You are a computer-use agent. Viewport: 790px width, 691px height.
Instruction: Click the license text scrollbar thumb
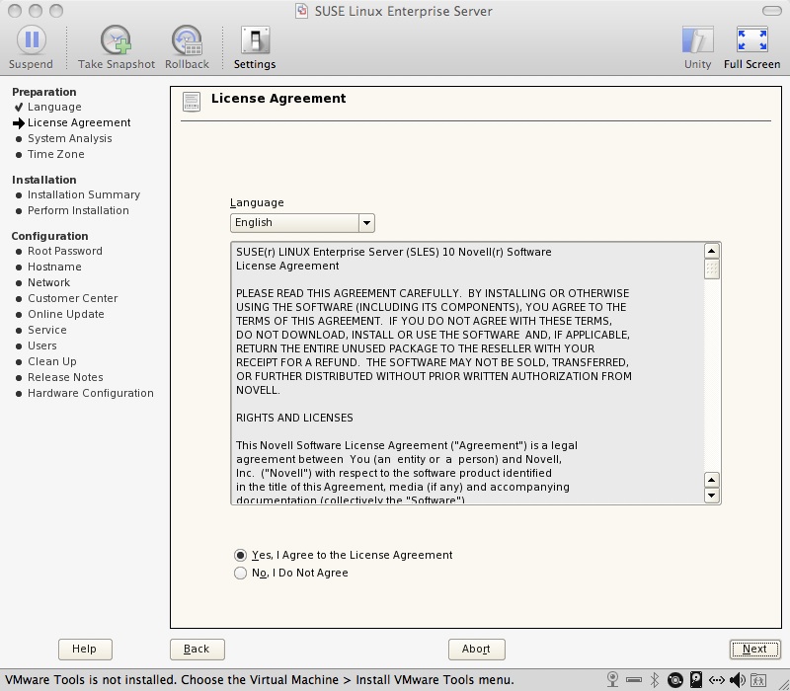click(x=711, y=269)
